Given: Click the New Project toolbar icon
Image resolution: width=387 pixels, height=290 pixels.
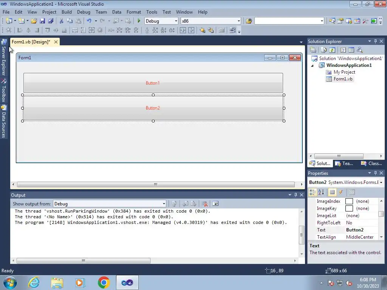Looking at the screenshot, I should (9, 21).
